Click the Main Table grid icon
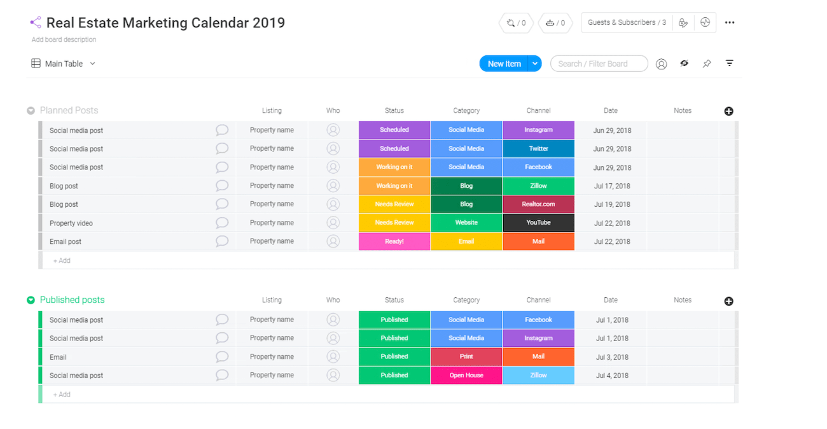The width and height of the screenshot is (827, 429). [36, 64]
